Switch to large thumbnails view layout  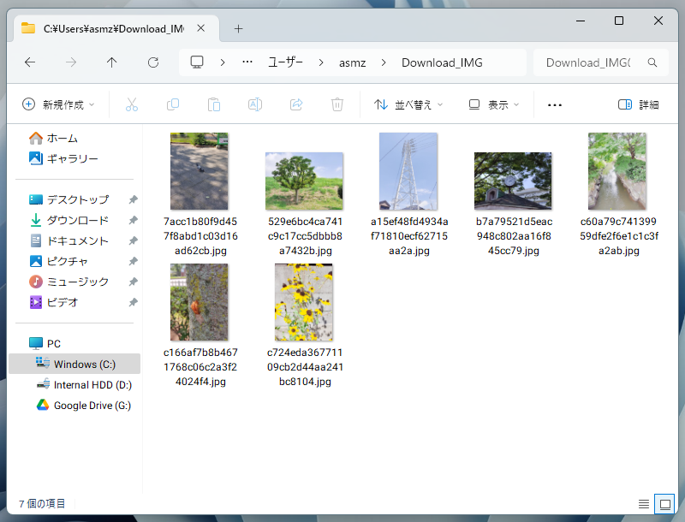pyautogui.click(x=664, y=503)
